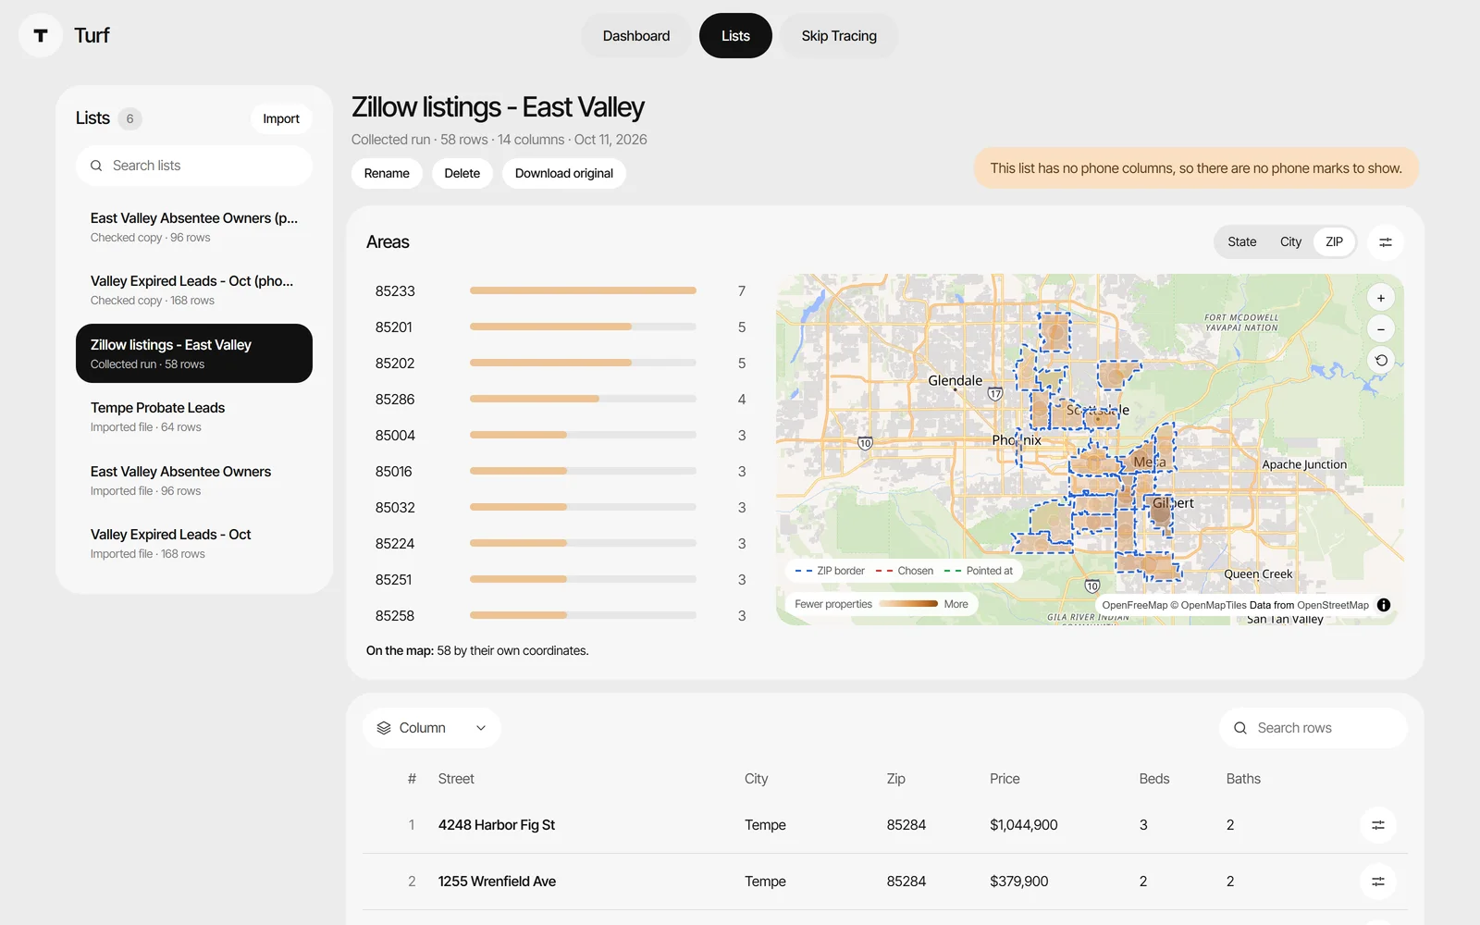The image size is (1480, 925).
Task: Open row options for 4248 Harbor Fig St
Action: 1378,825
